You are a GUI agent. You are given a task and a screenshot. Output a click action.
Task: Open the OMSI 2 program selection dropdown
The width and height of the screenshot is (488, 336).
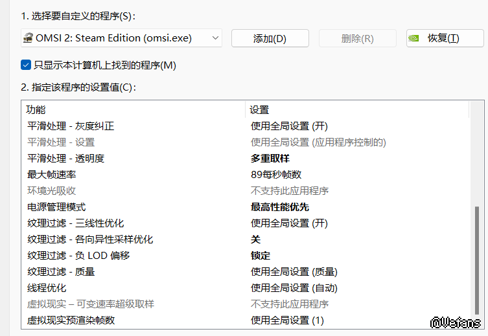215,38
